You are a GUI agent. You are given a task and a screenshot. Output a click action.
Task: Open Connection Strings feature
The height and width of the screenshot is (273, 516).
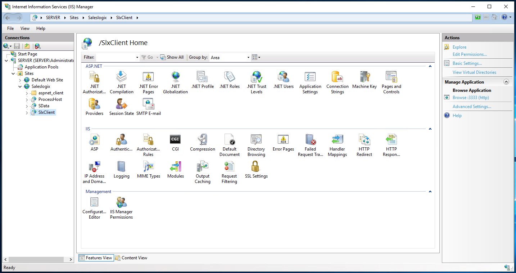click(337, 82)
